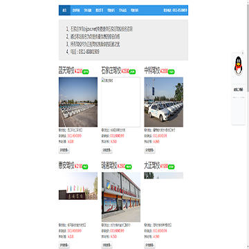Image resolution: width=249 pixels, height=249 pixels.
Task: Click the green badge beside 瑞通驾校
Action: point(129,167)
